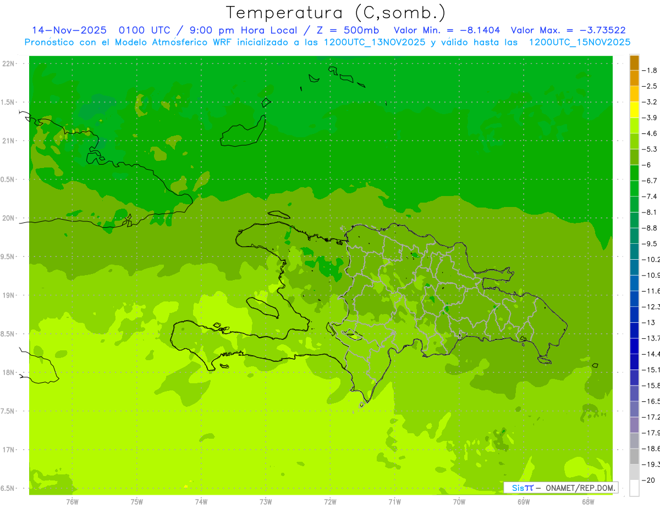This screenshot has height=509, width=660.
Task: Click the bright yellow swatch in the colorbar
Action: click(634, 110)
